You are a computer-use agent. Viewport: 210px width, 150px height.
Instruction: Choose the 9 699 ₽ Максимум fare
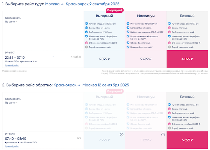coord(146,59)
